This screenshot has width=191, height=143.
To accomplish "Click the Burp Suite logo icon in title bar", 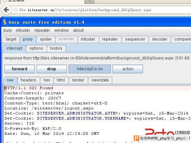I will pos(5,22).
